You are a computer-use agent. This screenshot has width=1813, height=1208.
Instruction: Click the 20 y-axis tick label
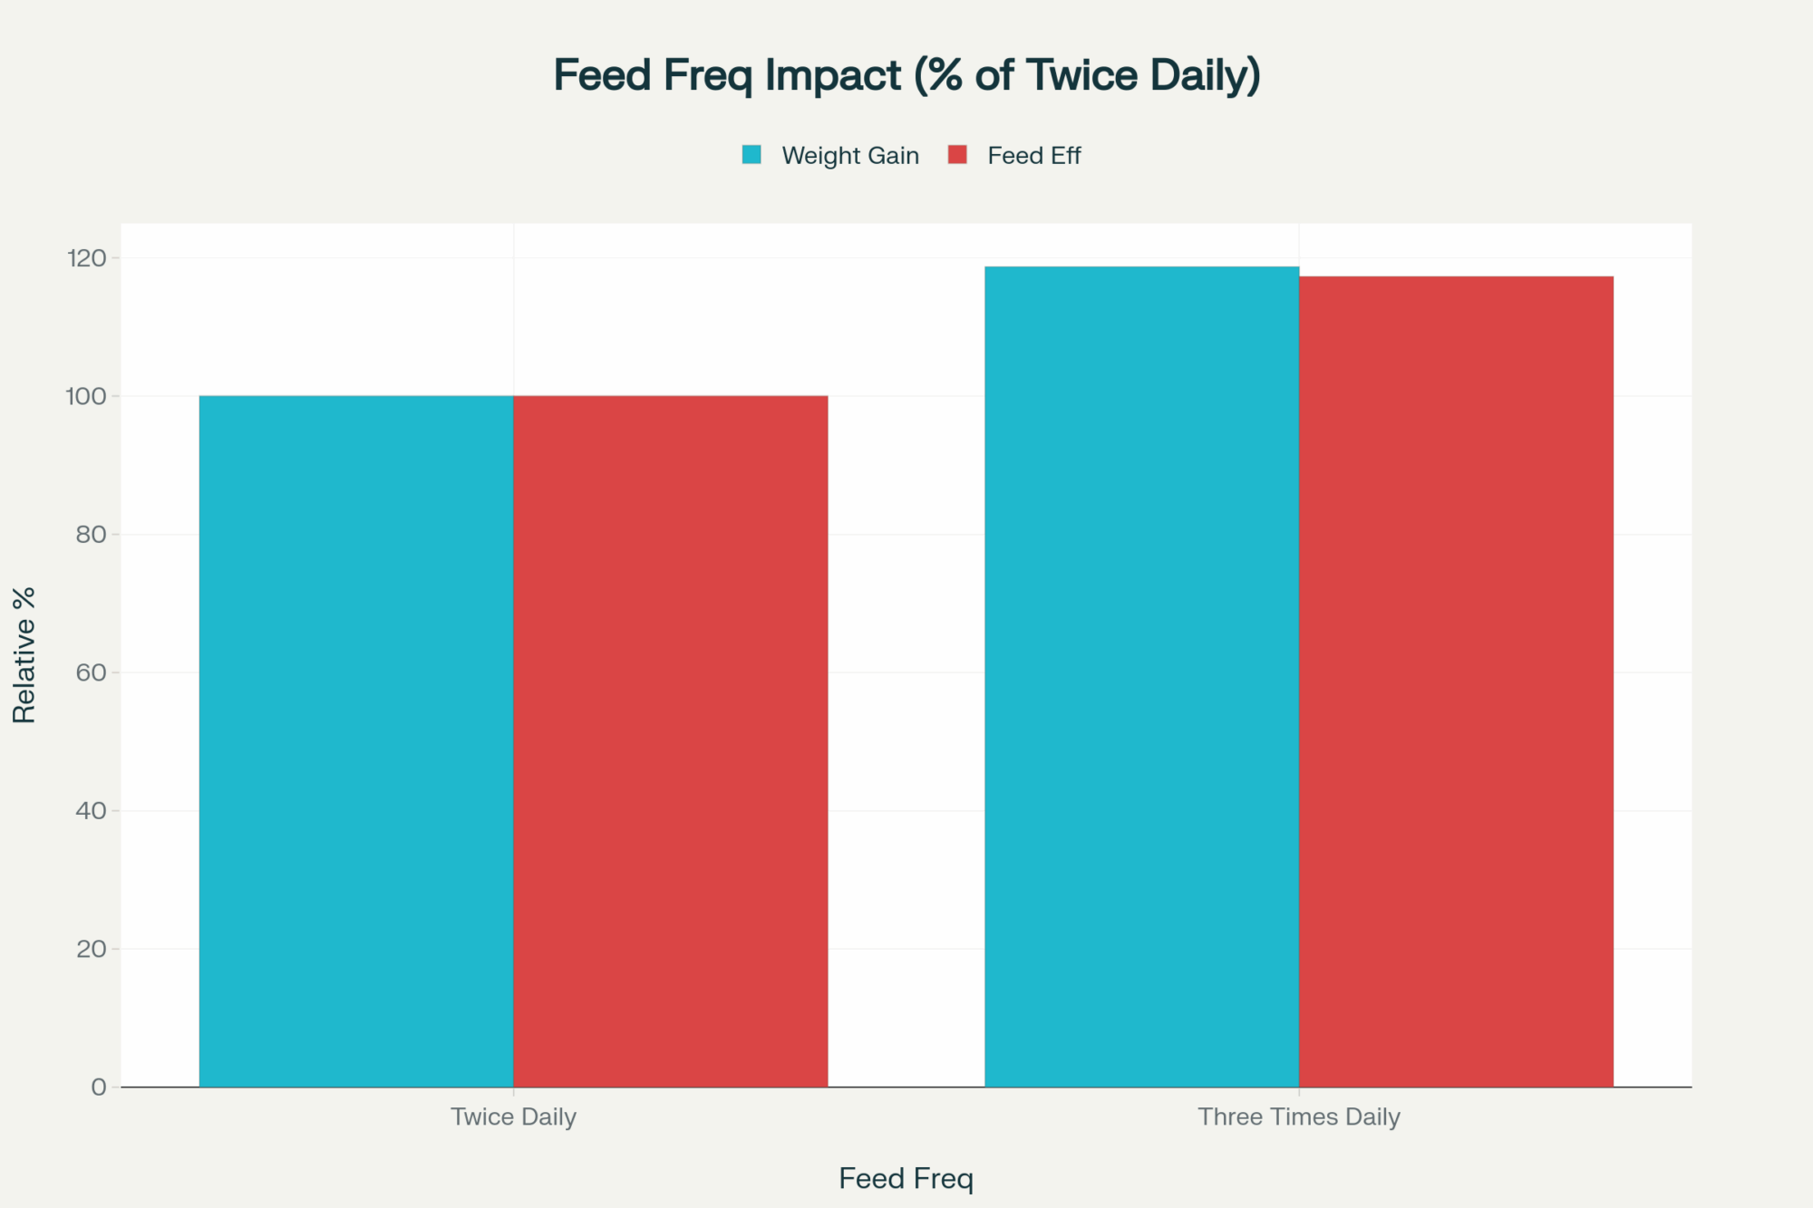91,949
